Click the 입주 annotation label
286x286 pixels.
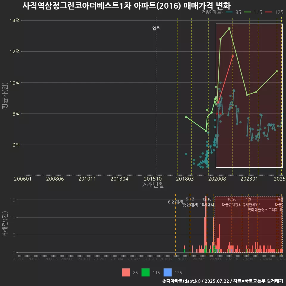click(x=156, y=28)
